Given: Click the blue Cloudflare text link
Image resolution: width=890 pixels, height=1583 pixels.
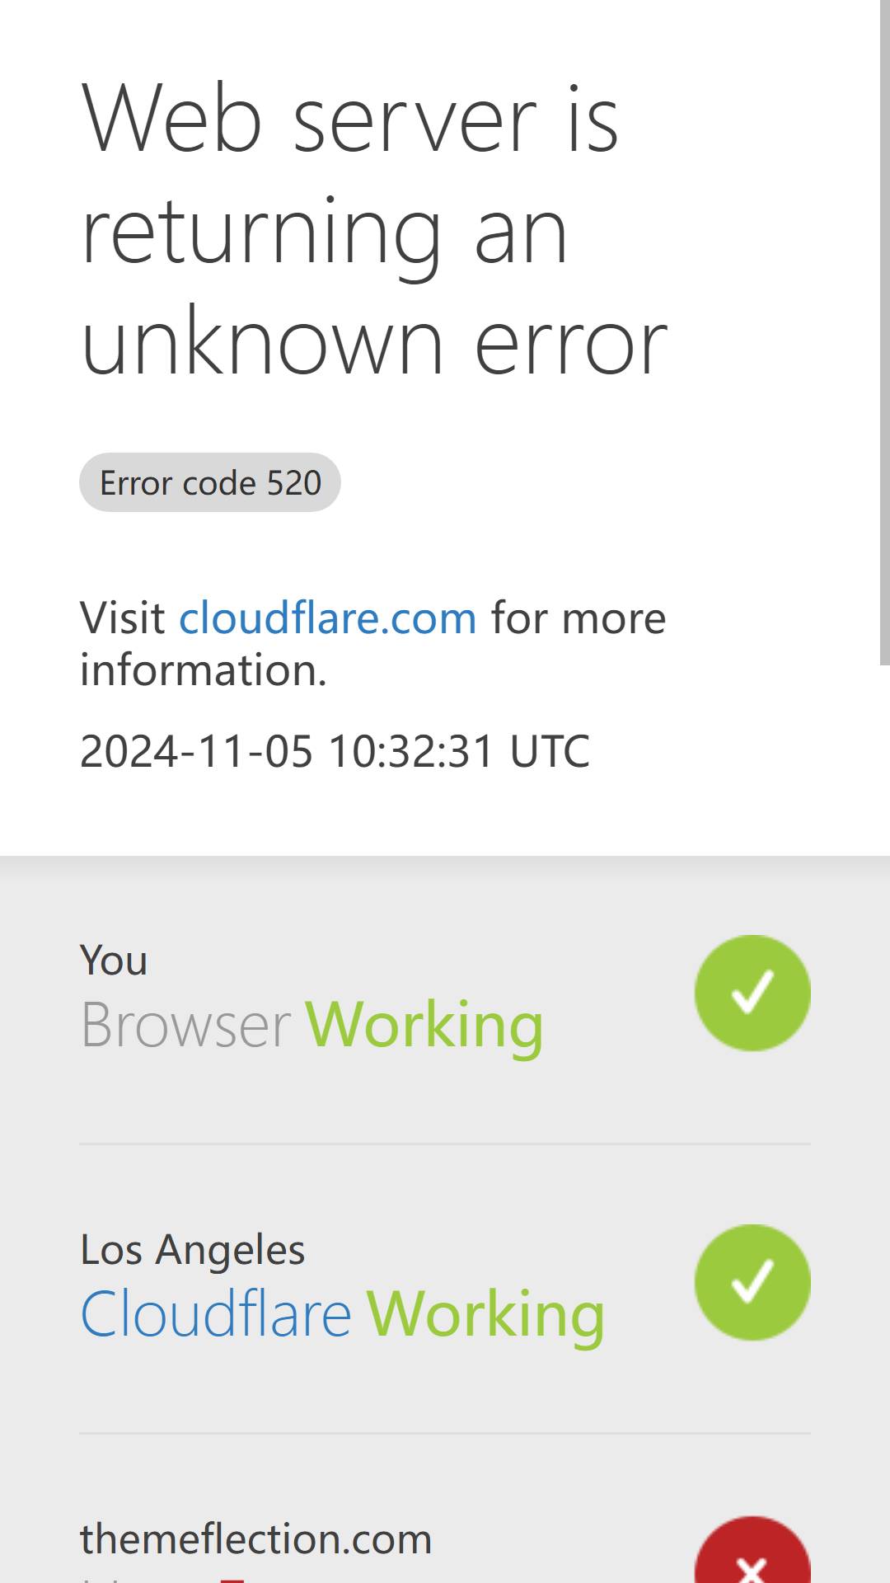Looking at the screenshot, I should click(216, 1313).
